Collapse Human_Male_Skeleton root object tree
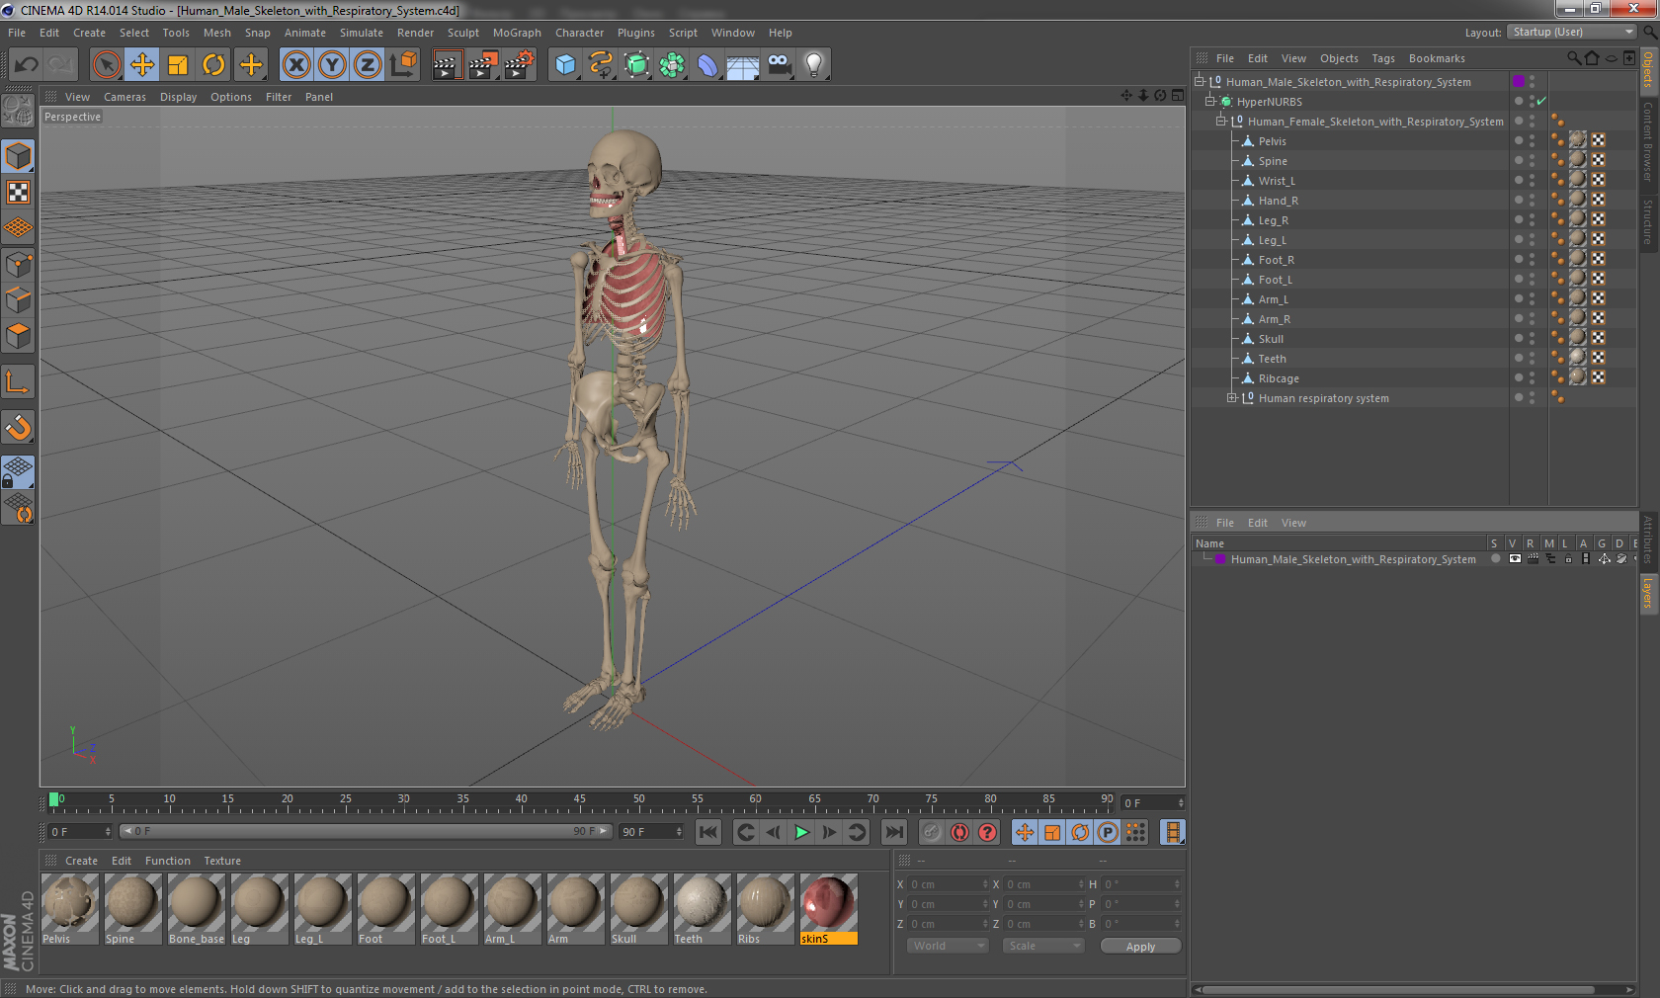 point(1200,81)
